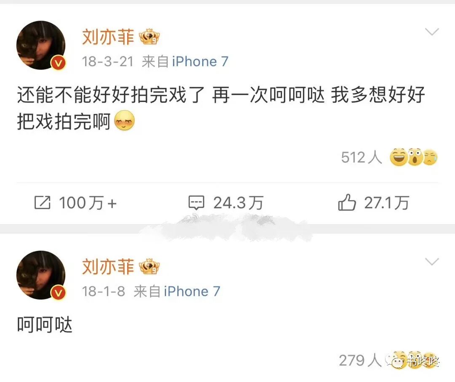Screen dimensions: 455x382
Task: Open 刘亦菲 username on second post
Action: 108,267
